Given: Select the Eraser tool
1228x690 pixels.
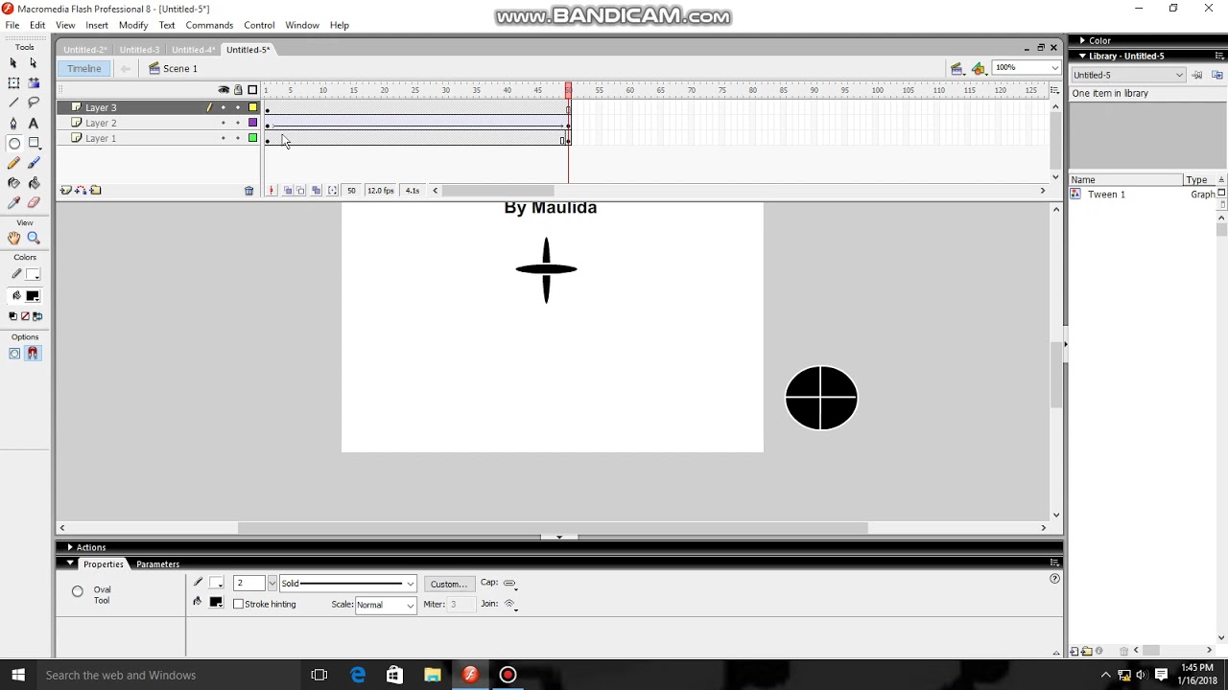Looking at the screenshot, I should tap(34, 202).
